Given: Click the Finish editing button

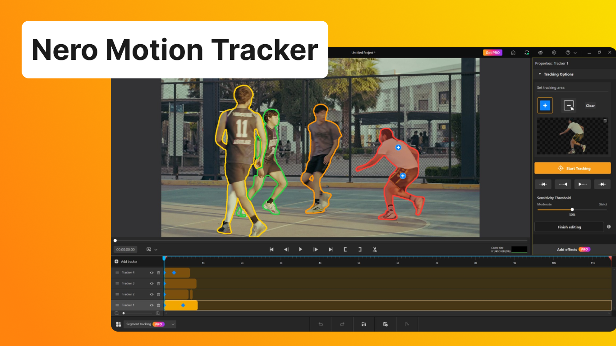Looking at the screenshot, I should (569, 227).
